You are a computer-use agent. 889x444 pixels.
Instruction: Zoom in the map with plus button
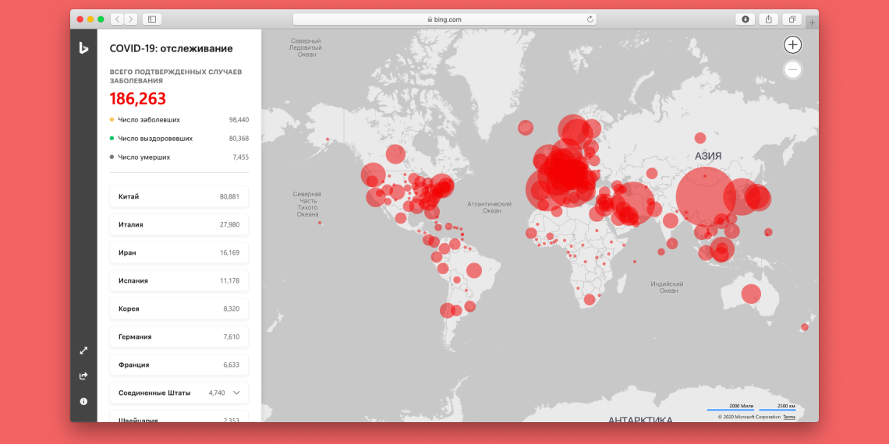coord(792,45)
